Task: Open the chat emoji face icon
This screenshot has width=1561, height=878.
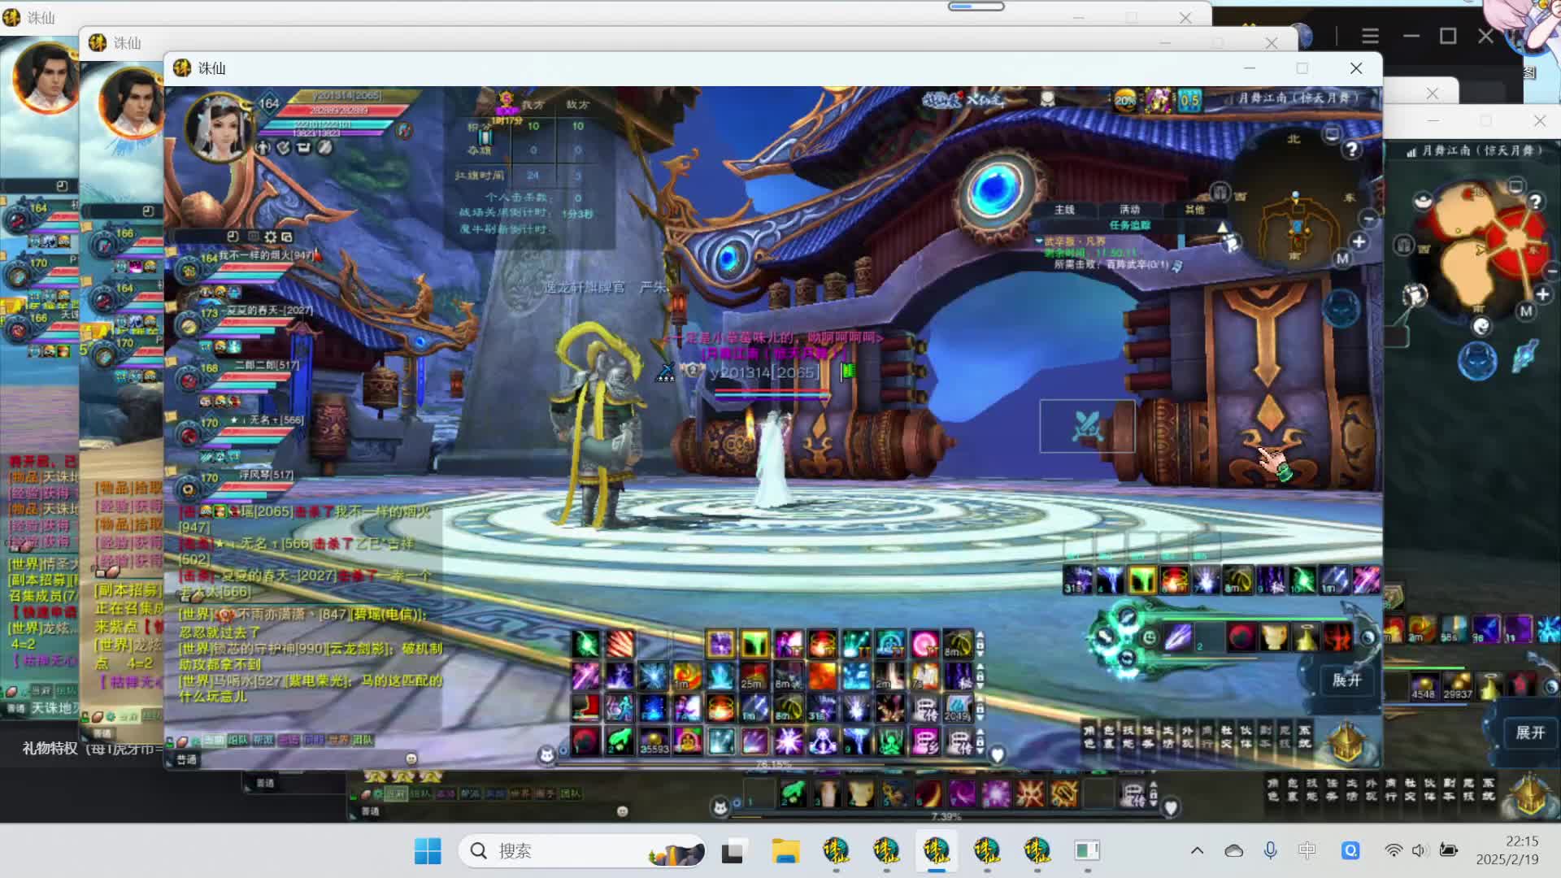Action: tap(411, 758)
